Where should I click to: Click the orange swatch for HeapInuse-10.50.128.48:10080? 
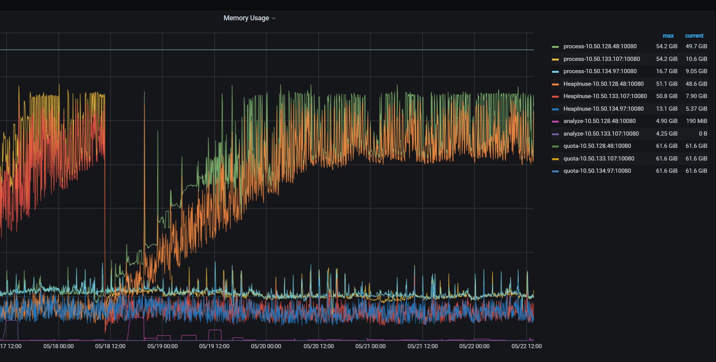[x=555, y=84]
